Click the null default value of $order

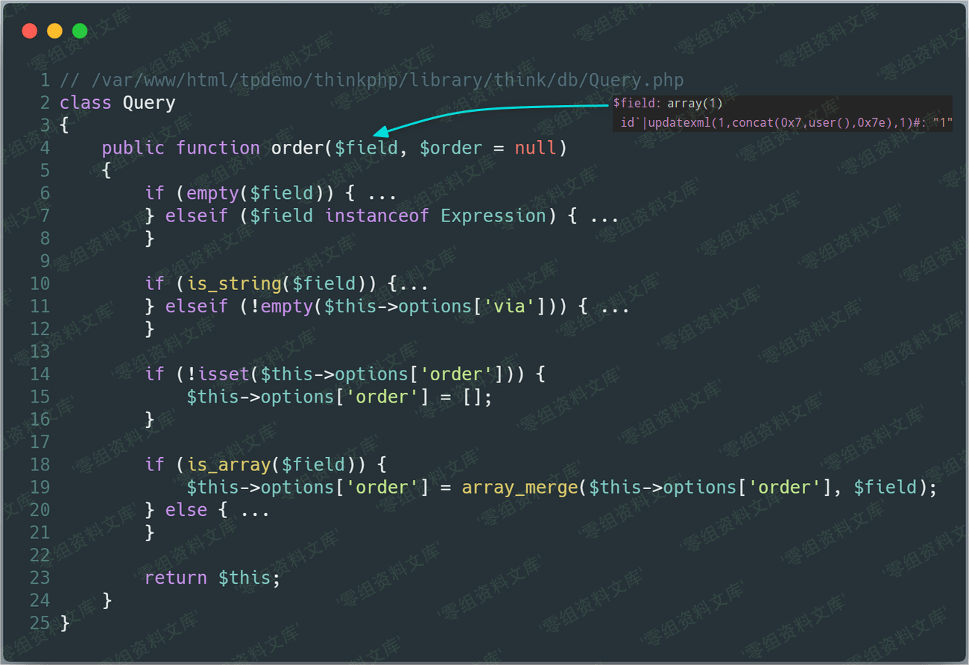coord(534,148)
